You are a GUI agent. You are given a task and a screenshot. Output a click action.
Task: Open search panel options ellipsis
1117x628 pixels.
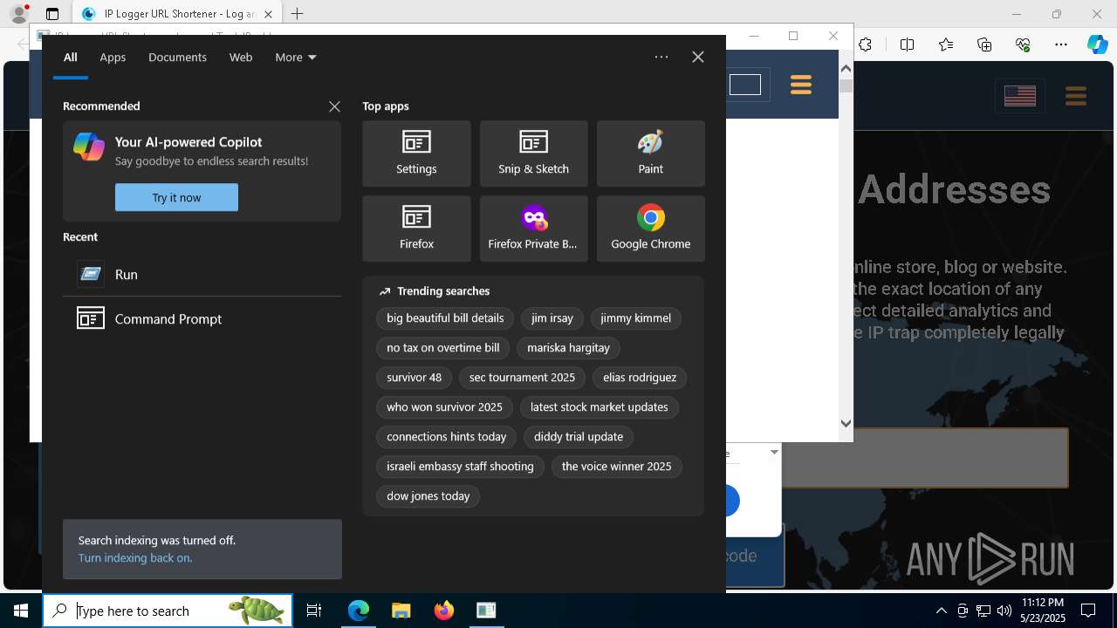(x=661, y=57)
